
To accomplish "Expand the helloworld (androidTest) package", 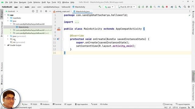I will [x=11, y=30].
